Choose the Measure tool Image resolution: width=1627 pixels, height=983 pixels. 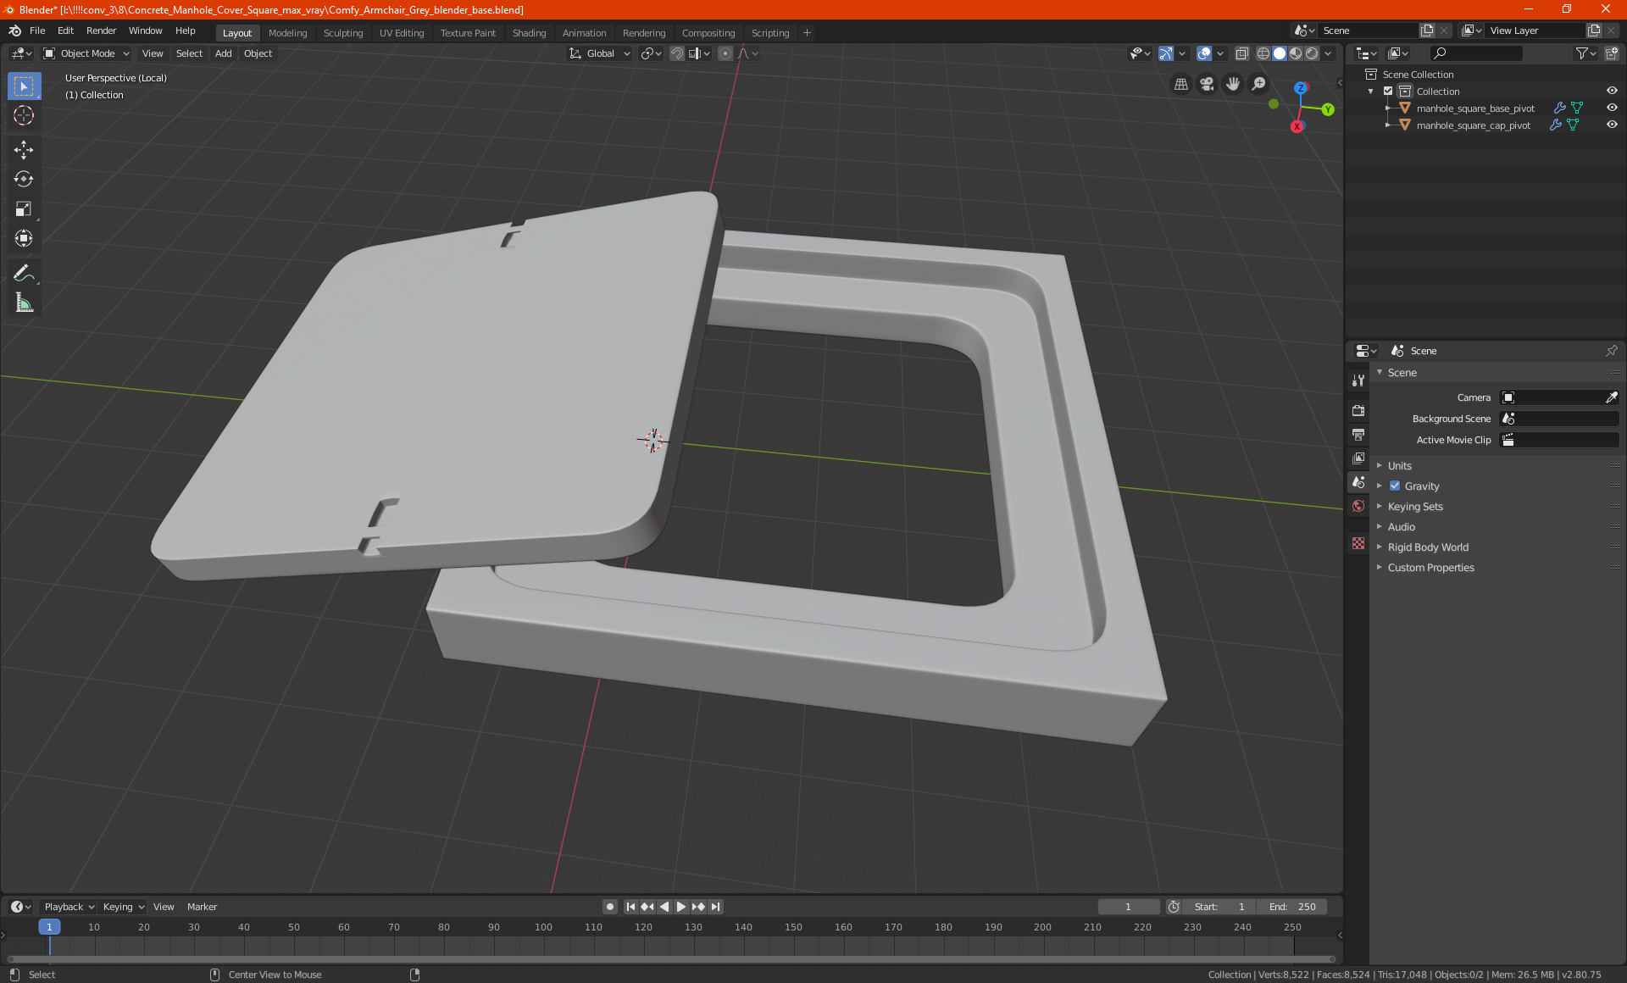click(24, 303)
